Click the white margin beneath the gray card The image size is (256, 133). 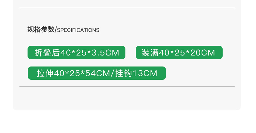(x=127, y=122)
